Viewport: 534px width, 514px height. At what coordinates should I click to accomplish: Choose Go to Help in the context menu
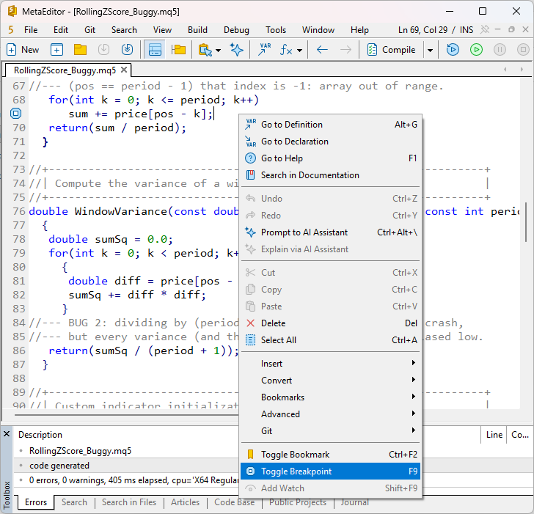(x=330, y=158)
